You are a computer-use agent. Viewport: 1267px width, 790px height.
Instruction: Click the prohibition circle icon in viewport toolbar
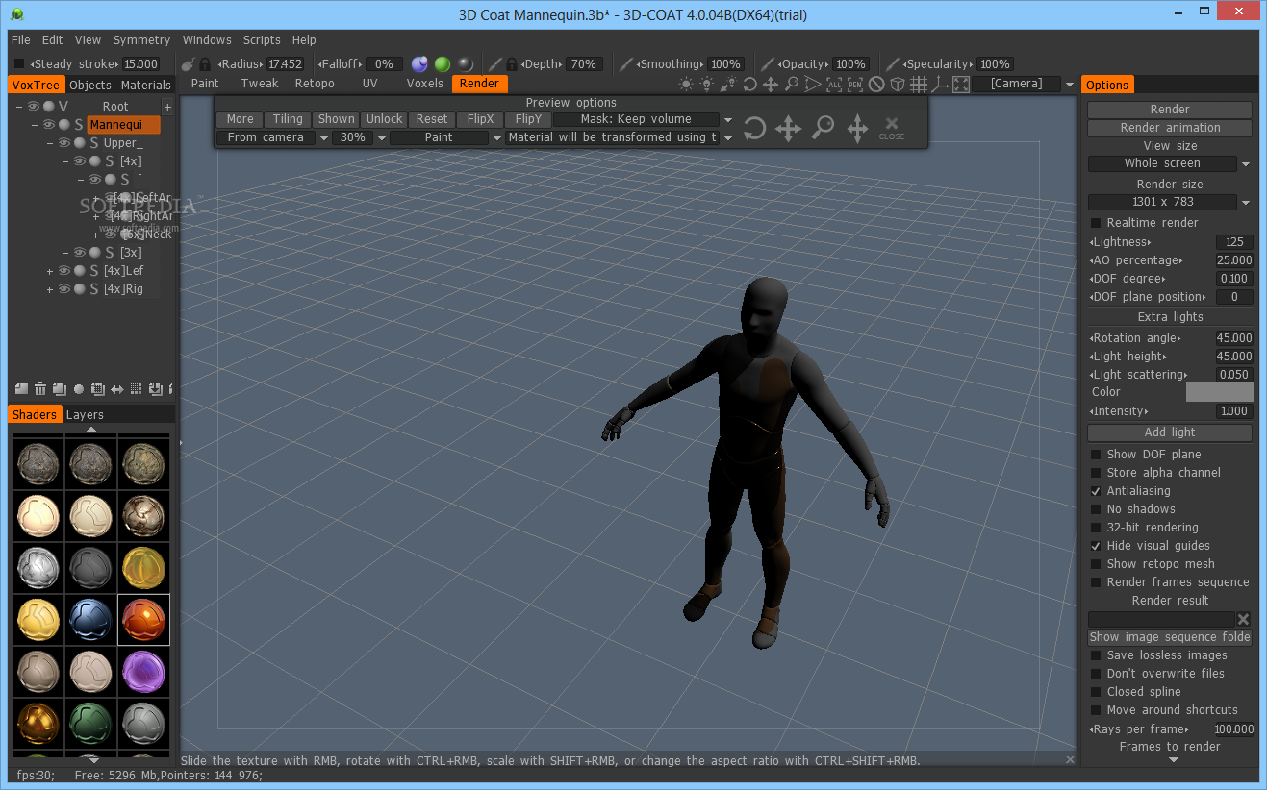(876, 84)
